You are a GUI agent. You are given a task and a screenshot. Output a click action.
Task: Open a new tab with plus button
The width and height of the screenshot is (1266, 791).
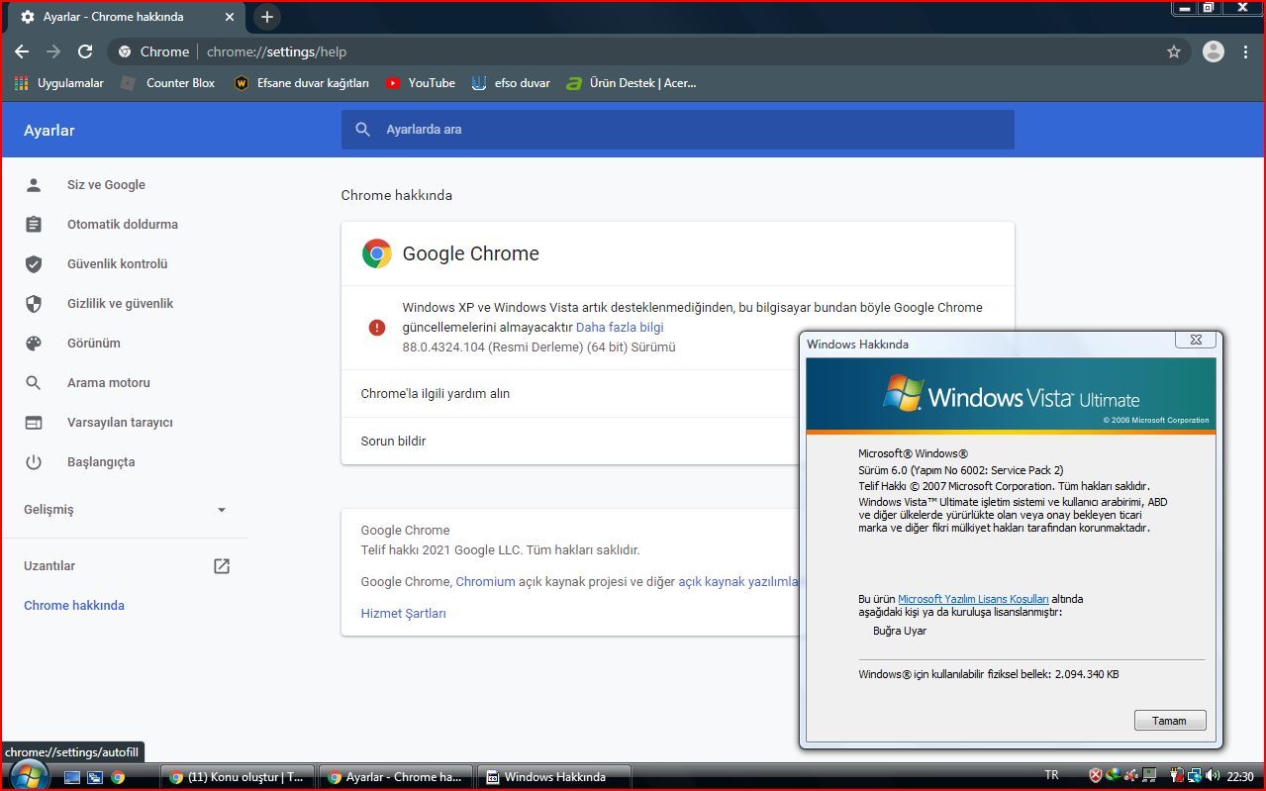click(266, 17)
